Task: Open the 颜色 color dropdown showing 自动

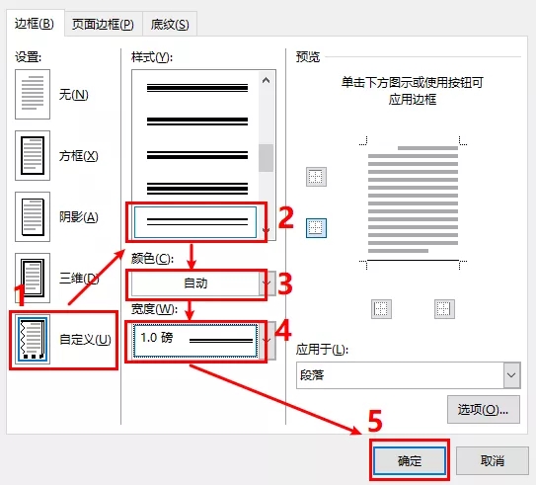Action: pyautogui.click(x=203, y=283)
